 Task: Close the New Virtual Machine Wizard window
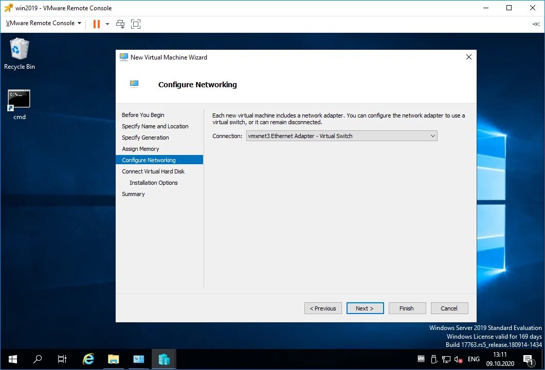click(x=468, y=57)
